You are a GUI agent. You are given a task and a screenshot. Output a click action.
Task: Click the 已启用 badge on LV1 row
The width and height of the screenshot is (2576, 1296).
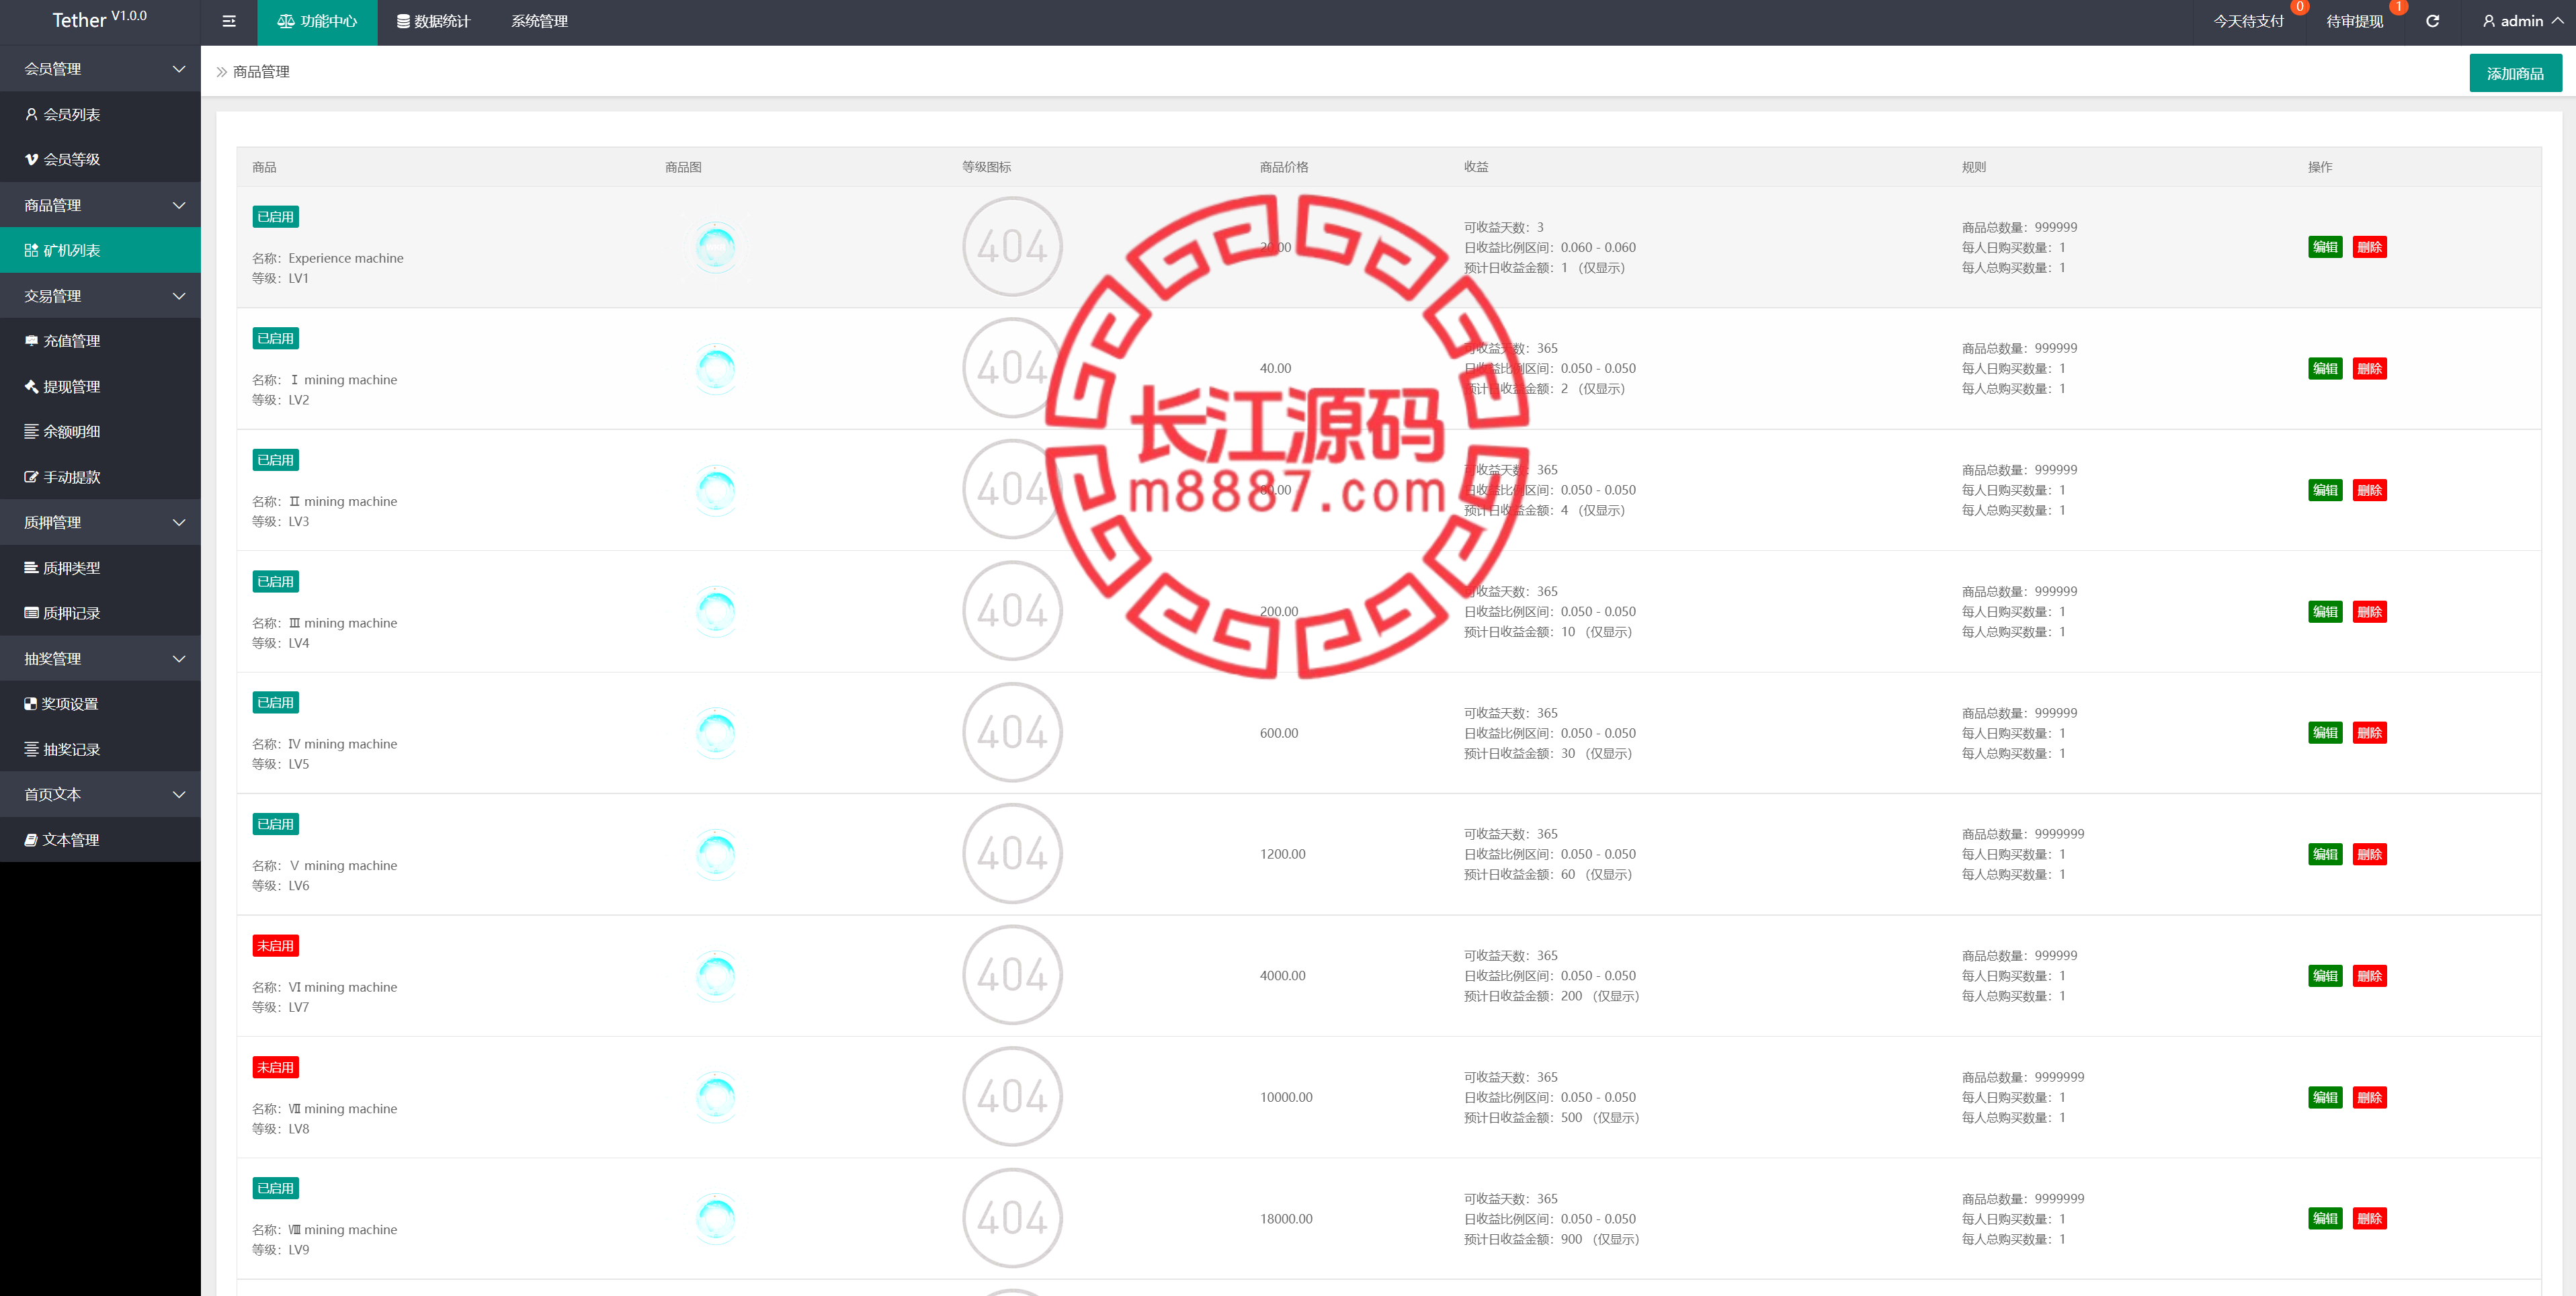point(275,216)
